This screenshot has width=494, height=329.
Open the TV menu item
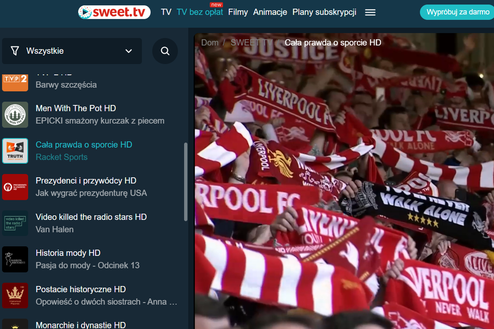pos(166,12)
